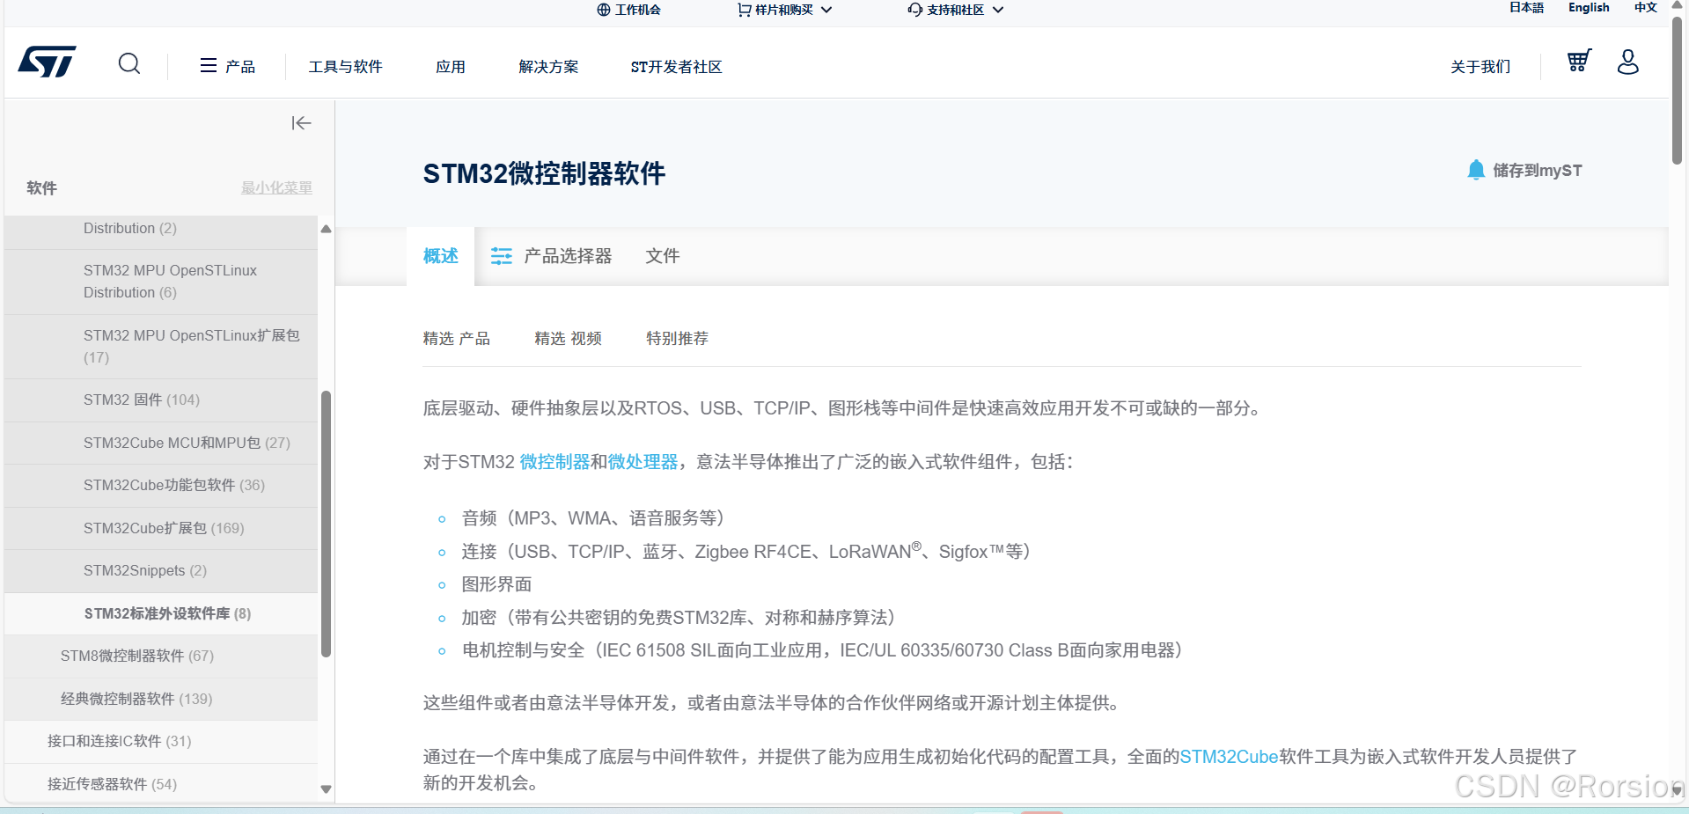
Task: Click the 最小化菜單 link
Action: (277, 187)
